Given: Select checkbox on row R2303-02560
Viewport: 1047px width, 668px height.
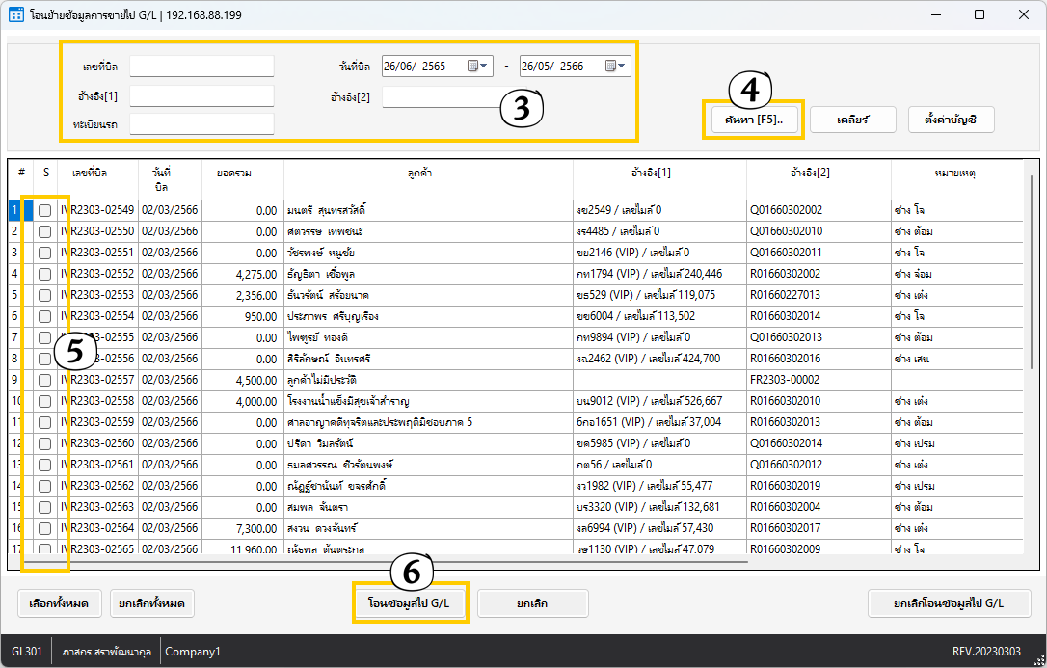Looking at the screenshot, I should (45, 443).
